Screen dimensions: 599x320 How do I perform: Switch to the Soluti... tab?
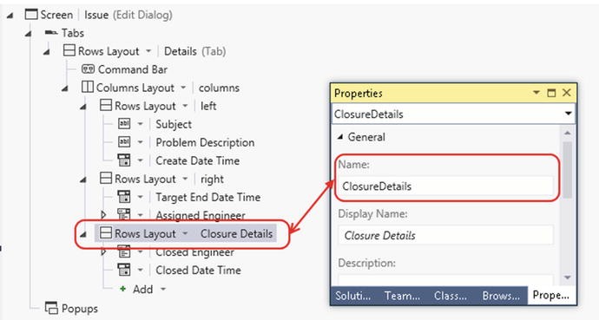click(352, 296)
